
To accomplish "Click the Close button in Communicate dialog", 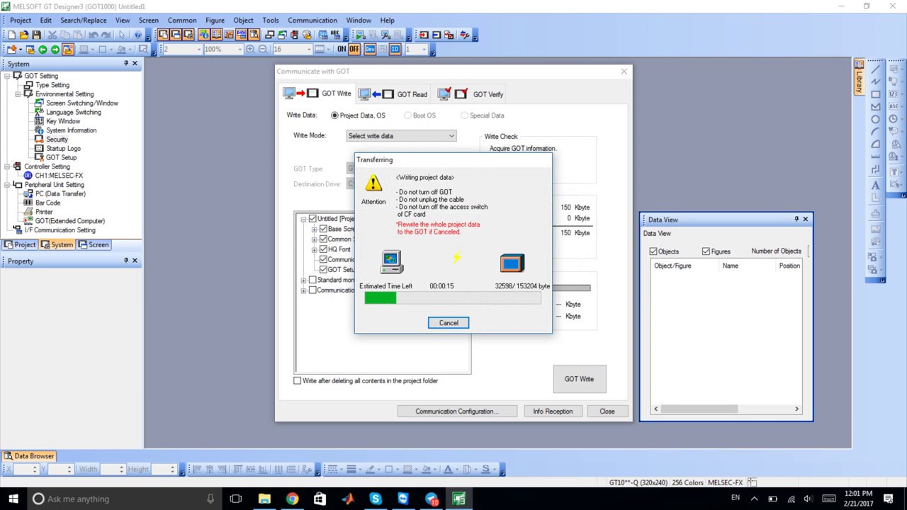I will tap(607, 412).
